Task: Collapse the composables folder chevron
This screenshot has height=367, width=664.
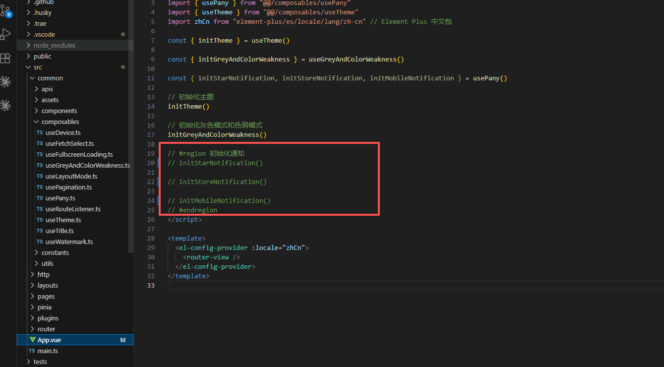Action: (36, 122)
